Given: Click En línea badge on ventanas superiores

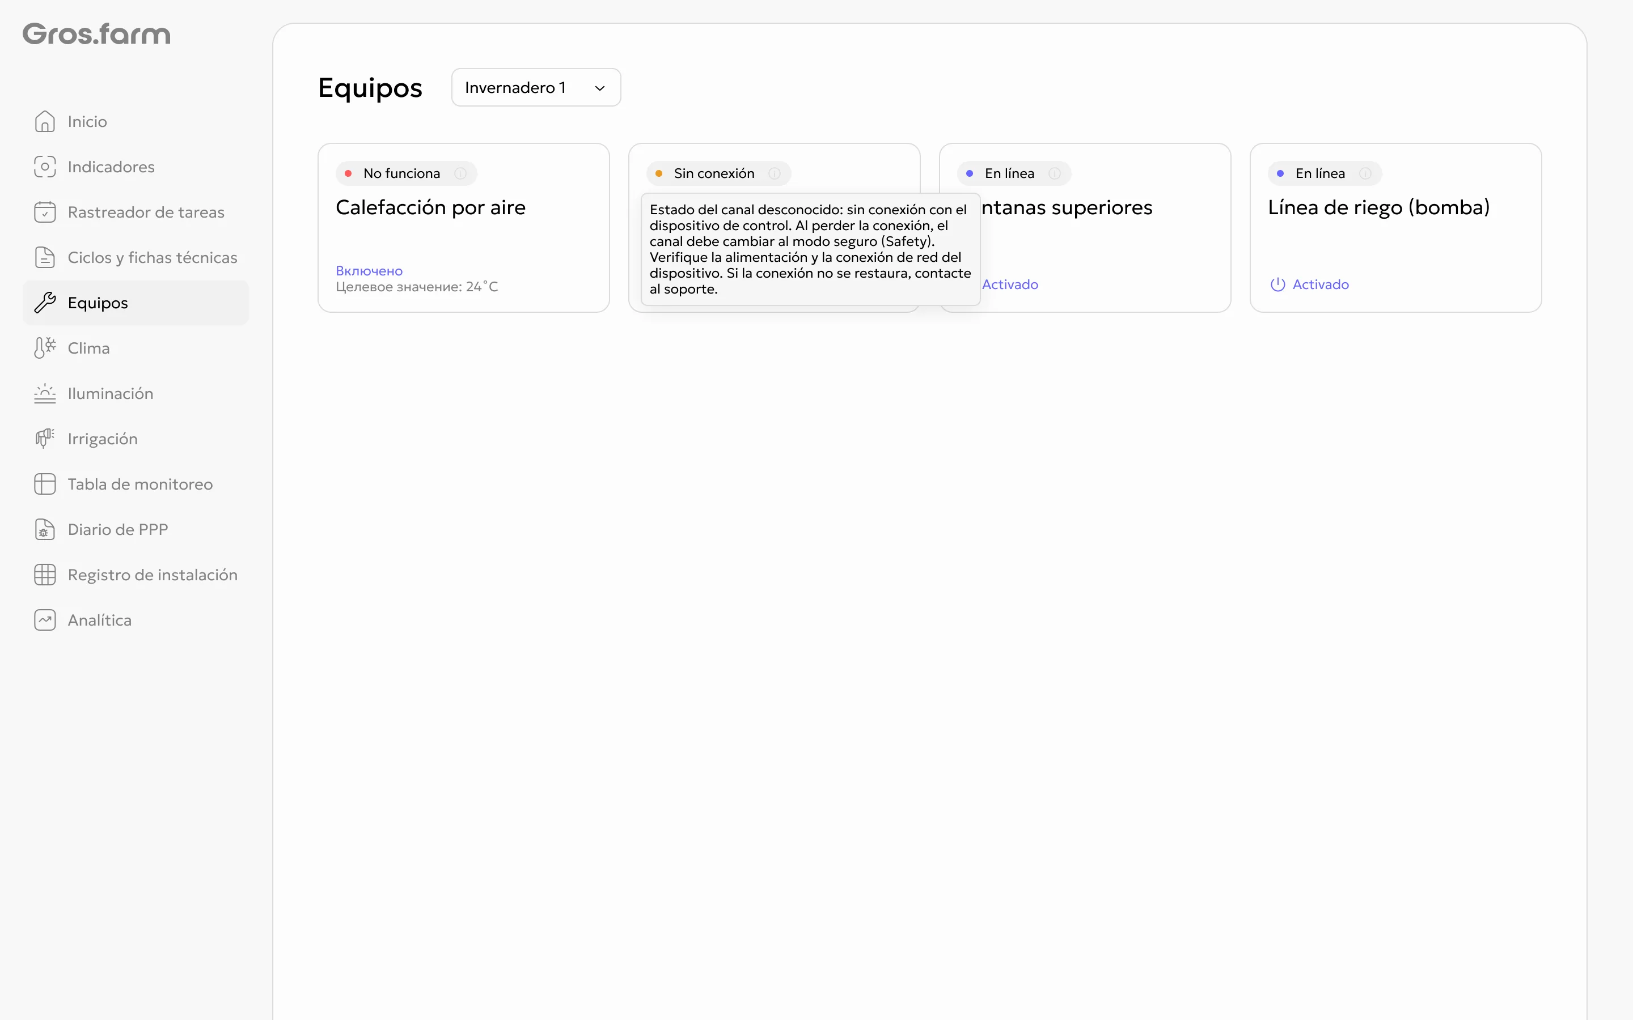Looking at the screenshot, I should click(x=1014, y=173).
